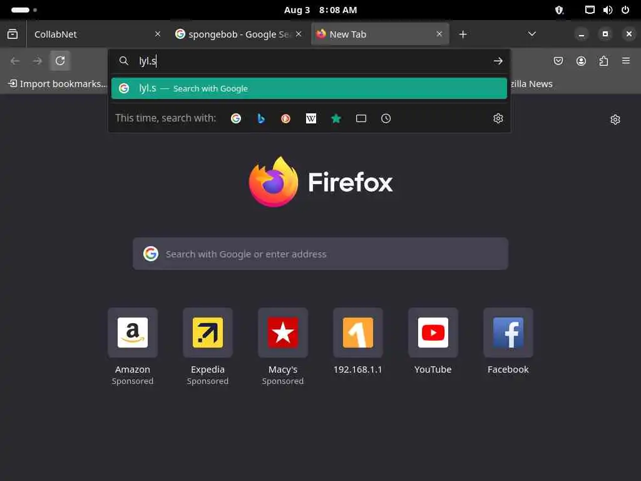
Task: Search this time with Google icon
Action: 236,118
